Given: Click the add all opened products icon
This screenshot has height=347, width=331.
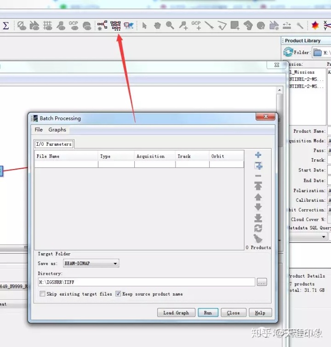Looking at the screenshot, I should pos(258,165).
